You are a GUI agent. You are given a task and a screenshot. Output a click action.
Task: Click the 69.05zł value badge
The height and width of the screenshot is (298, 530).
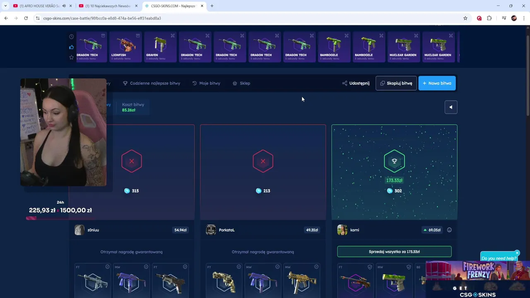click(431, 230)
